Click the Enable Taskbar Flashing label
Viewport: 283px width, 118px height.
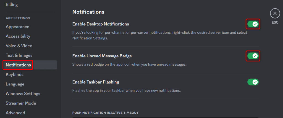(x=96, y=82)
